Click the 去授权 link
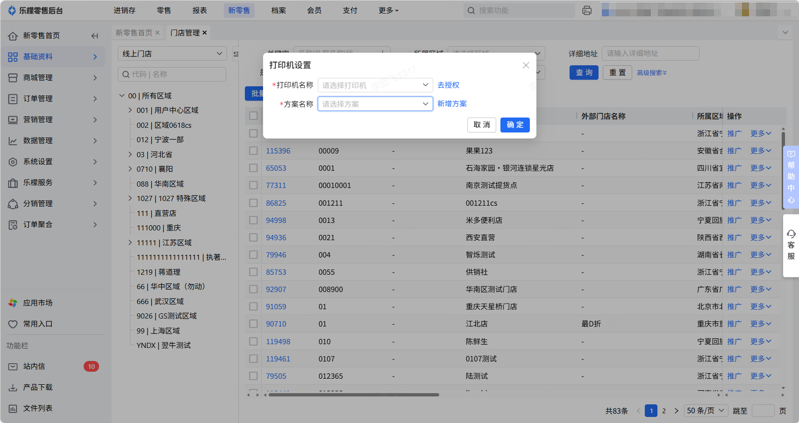Viewport: 799px width, 423px height. click(448, 85)
